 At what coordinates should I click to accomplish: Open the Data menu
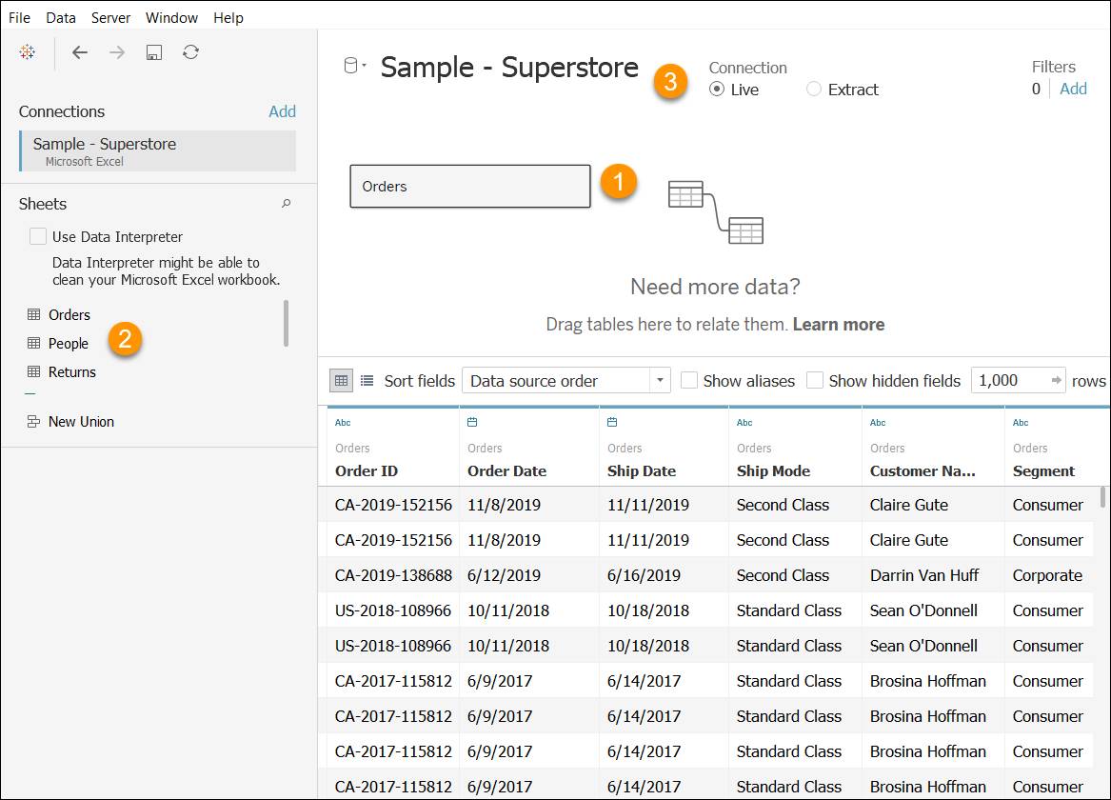61,18
